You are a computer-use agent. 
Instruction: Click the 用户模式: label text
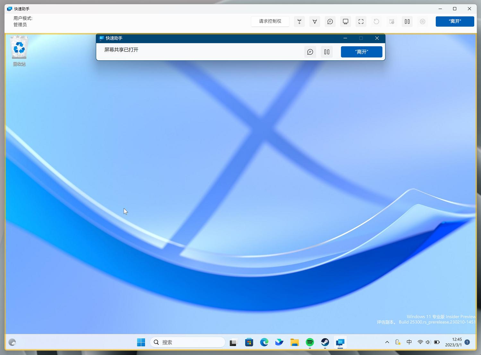coord(23,18)
